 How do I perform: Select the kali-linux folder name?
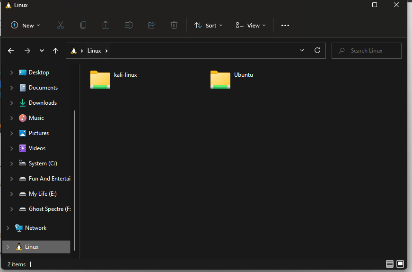pos(126,75)
